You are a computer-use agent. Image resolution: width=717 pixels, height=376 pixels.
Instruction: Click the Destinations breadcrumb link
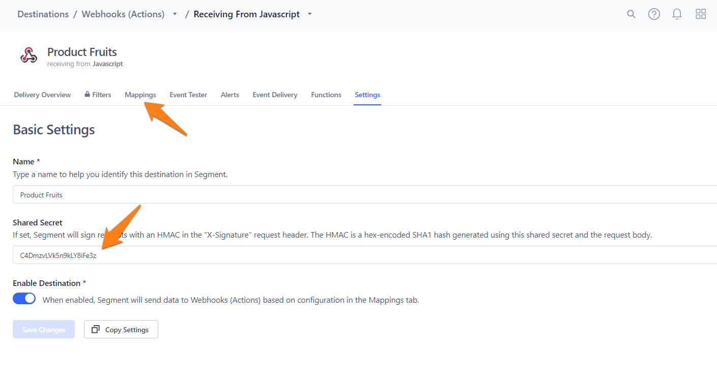[x=43, y=14]
